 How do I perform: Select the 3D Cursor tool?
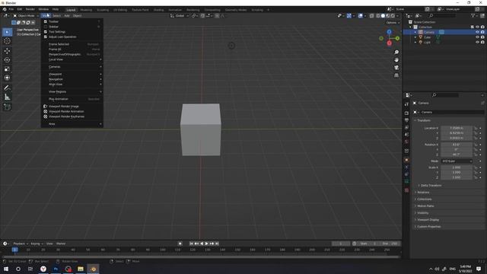coord(7,41)
